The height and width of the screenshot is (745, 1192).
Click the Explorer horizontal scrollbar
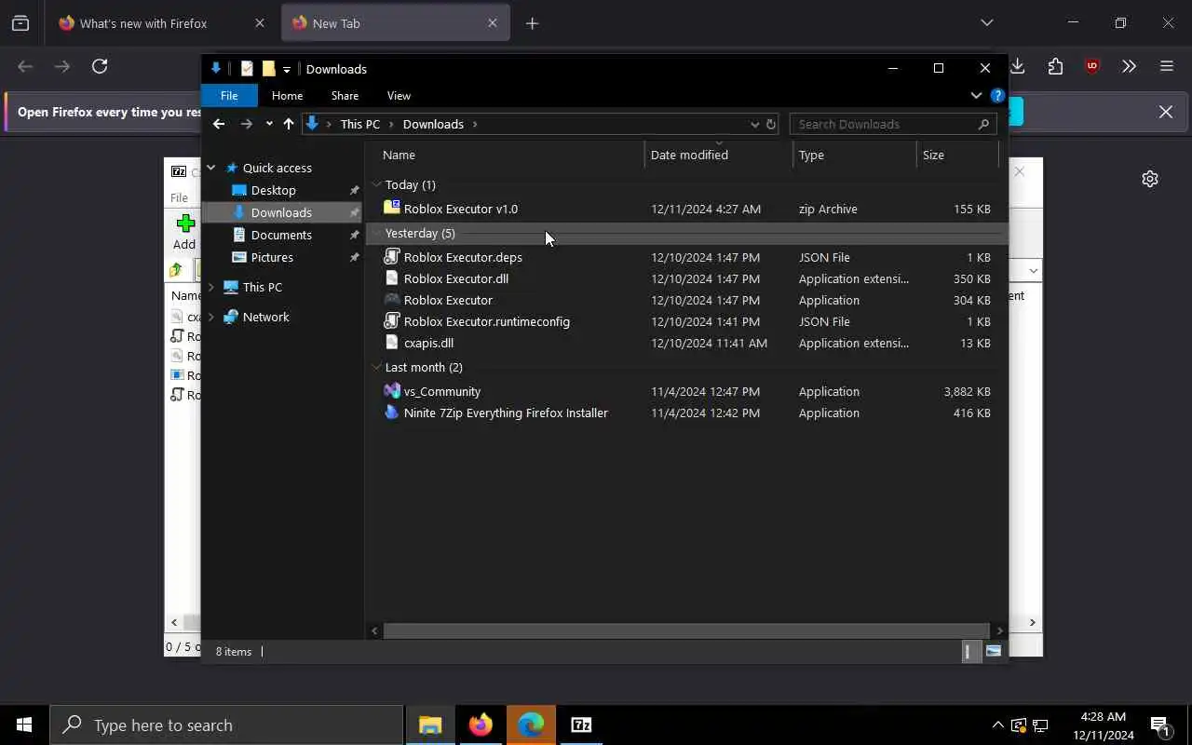click(686, 630)
